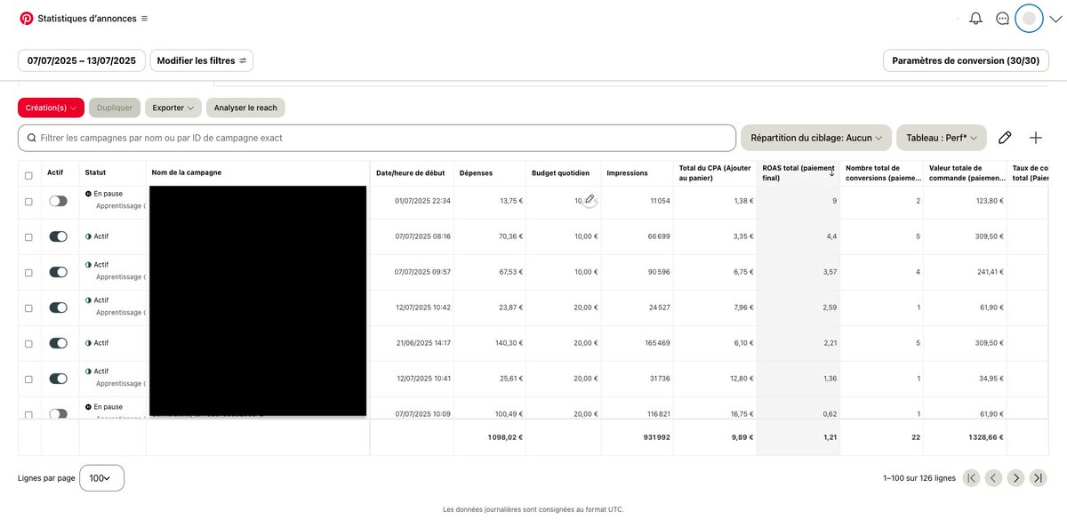Click the Statut column header
Viewport: 1067px width, 528px height.
(x=95, y=172)
